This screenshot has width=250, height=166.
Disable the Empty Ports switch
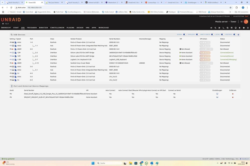click(213, 34)
